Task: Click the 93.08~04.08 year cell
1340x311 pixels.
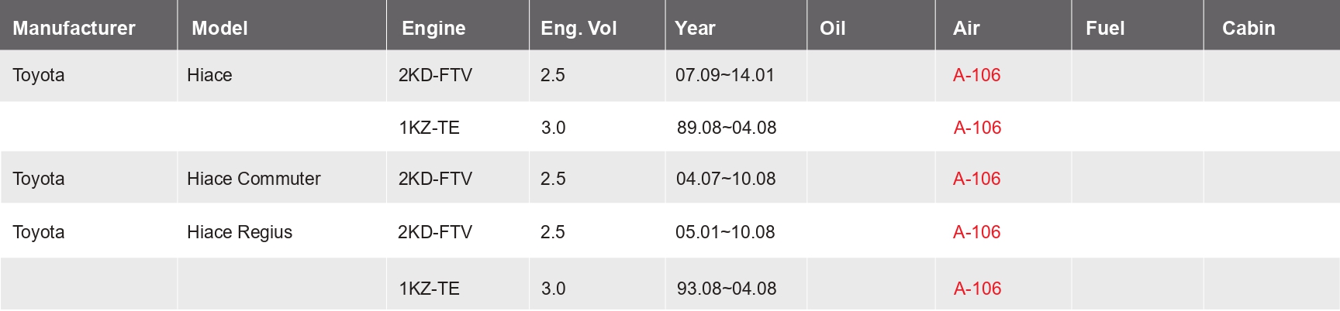Action: [727, 289]
